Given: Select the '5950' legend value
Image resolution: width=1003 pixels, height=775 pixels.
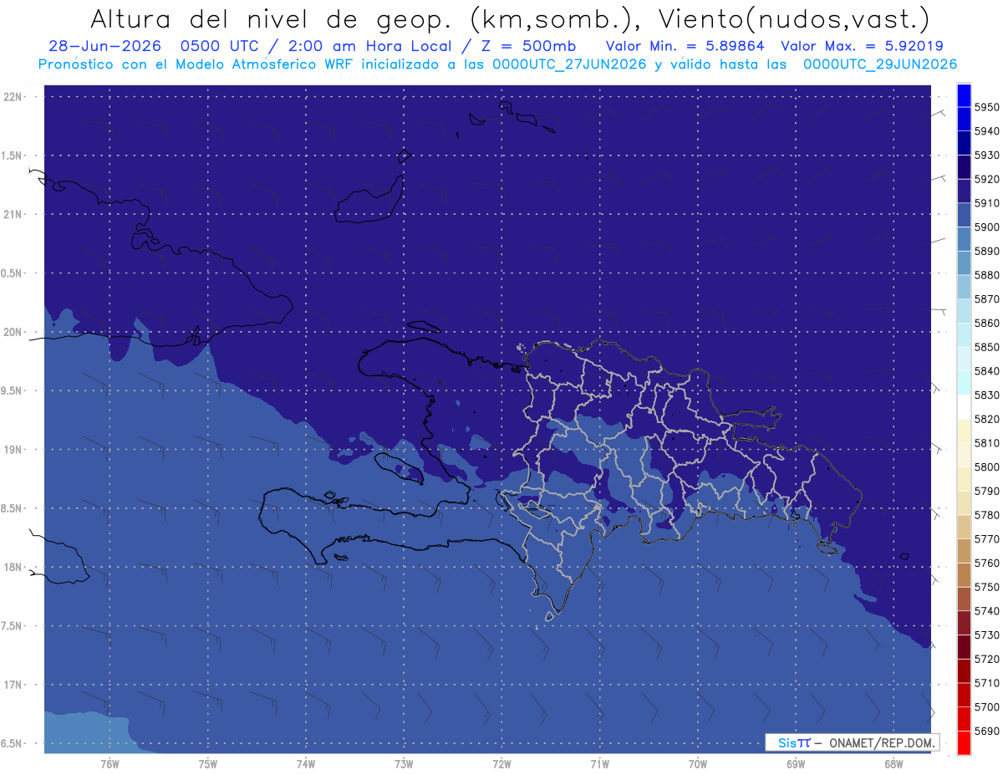Looking at the screenshot, I should [x=987, y=107].
